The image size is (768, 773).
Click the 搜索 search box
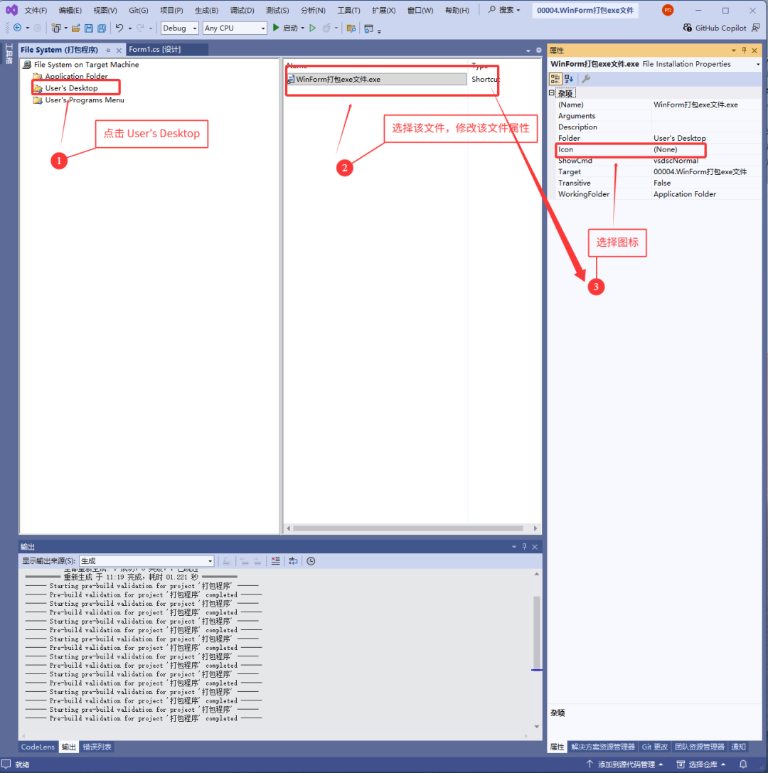click(504, 10)
